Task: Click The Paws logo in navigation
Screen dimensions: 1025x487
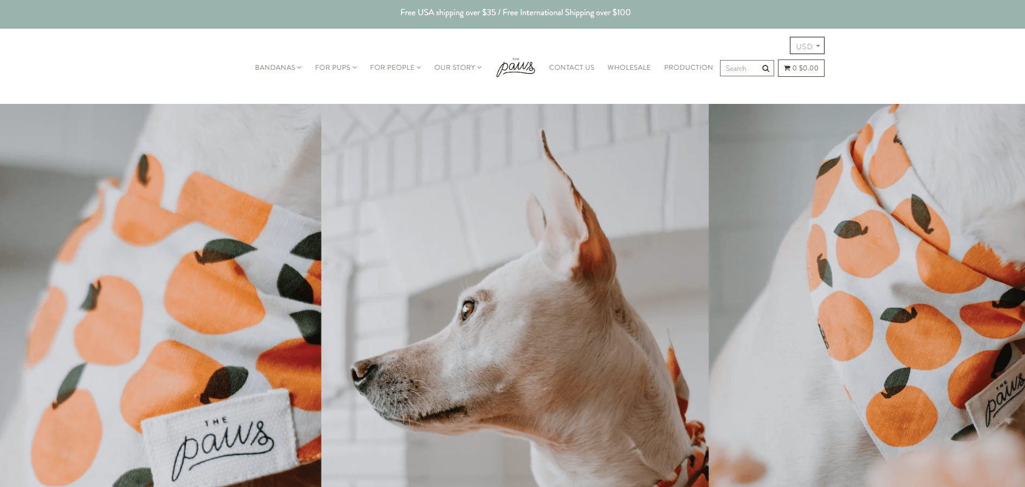Action: pyautogui.click(x=516, y=67)
